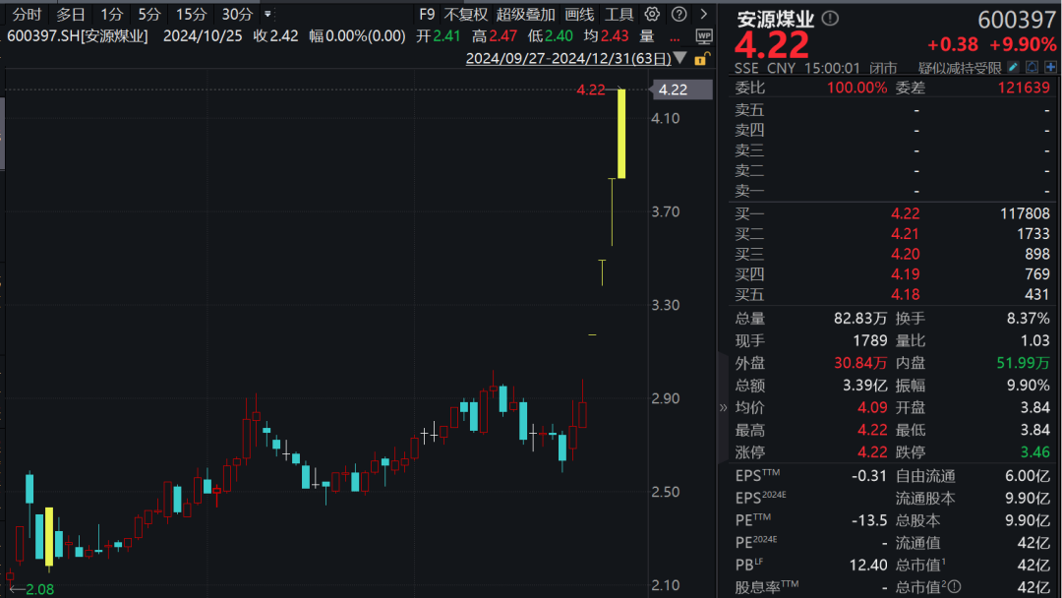Click the 4.22 price axis tag
Viewport: 1062px width, 598px height.
[x=681, y=90]
